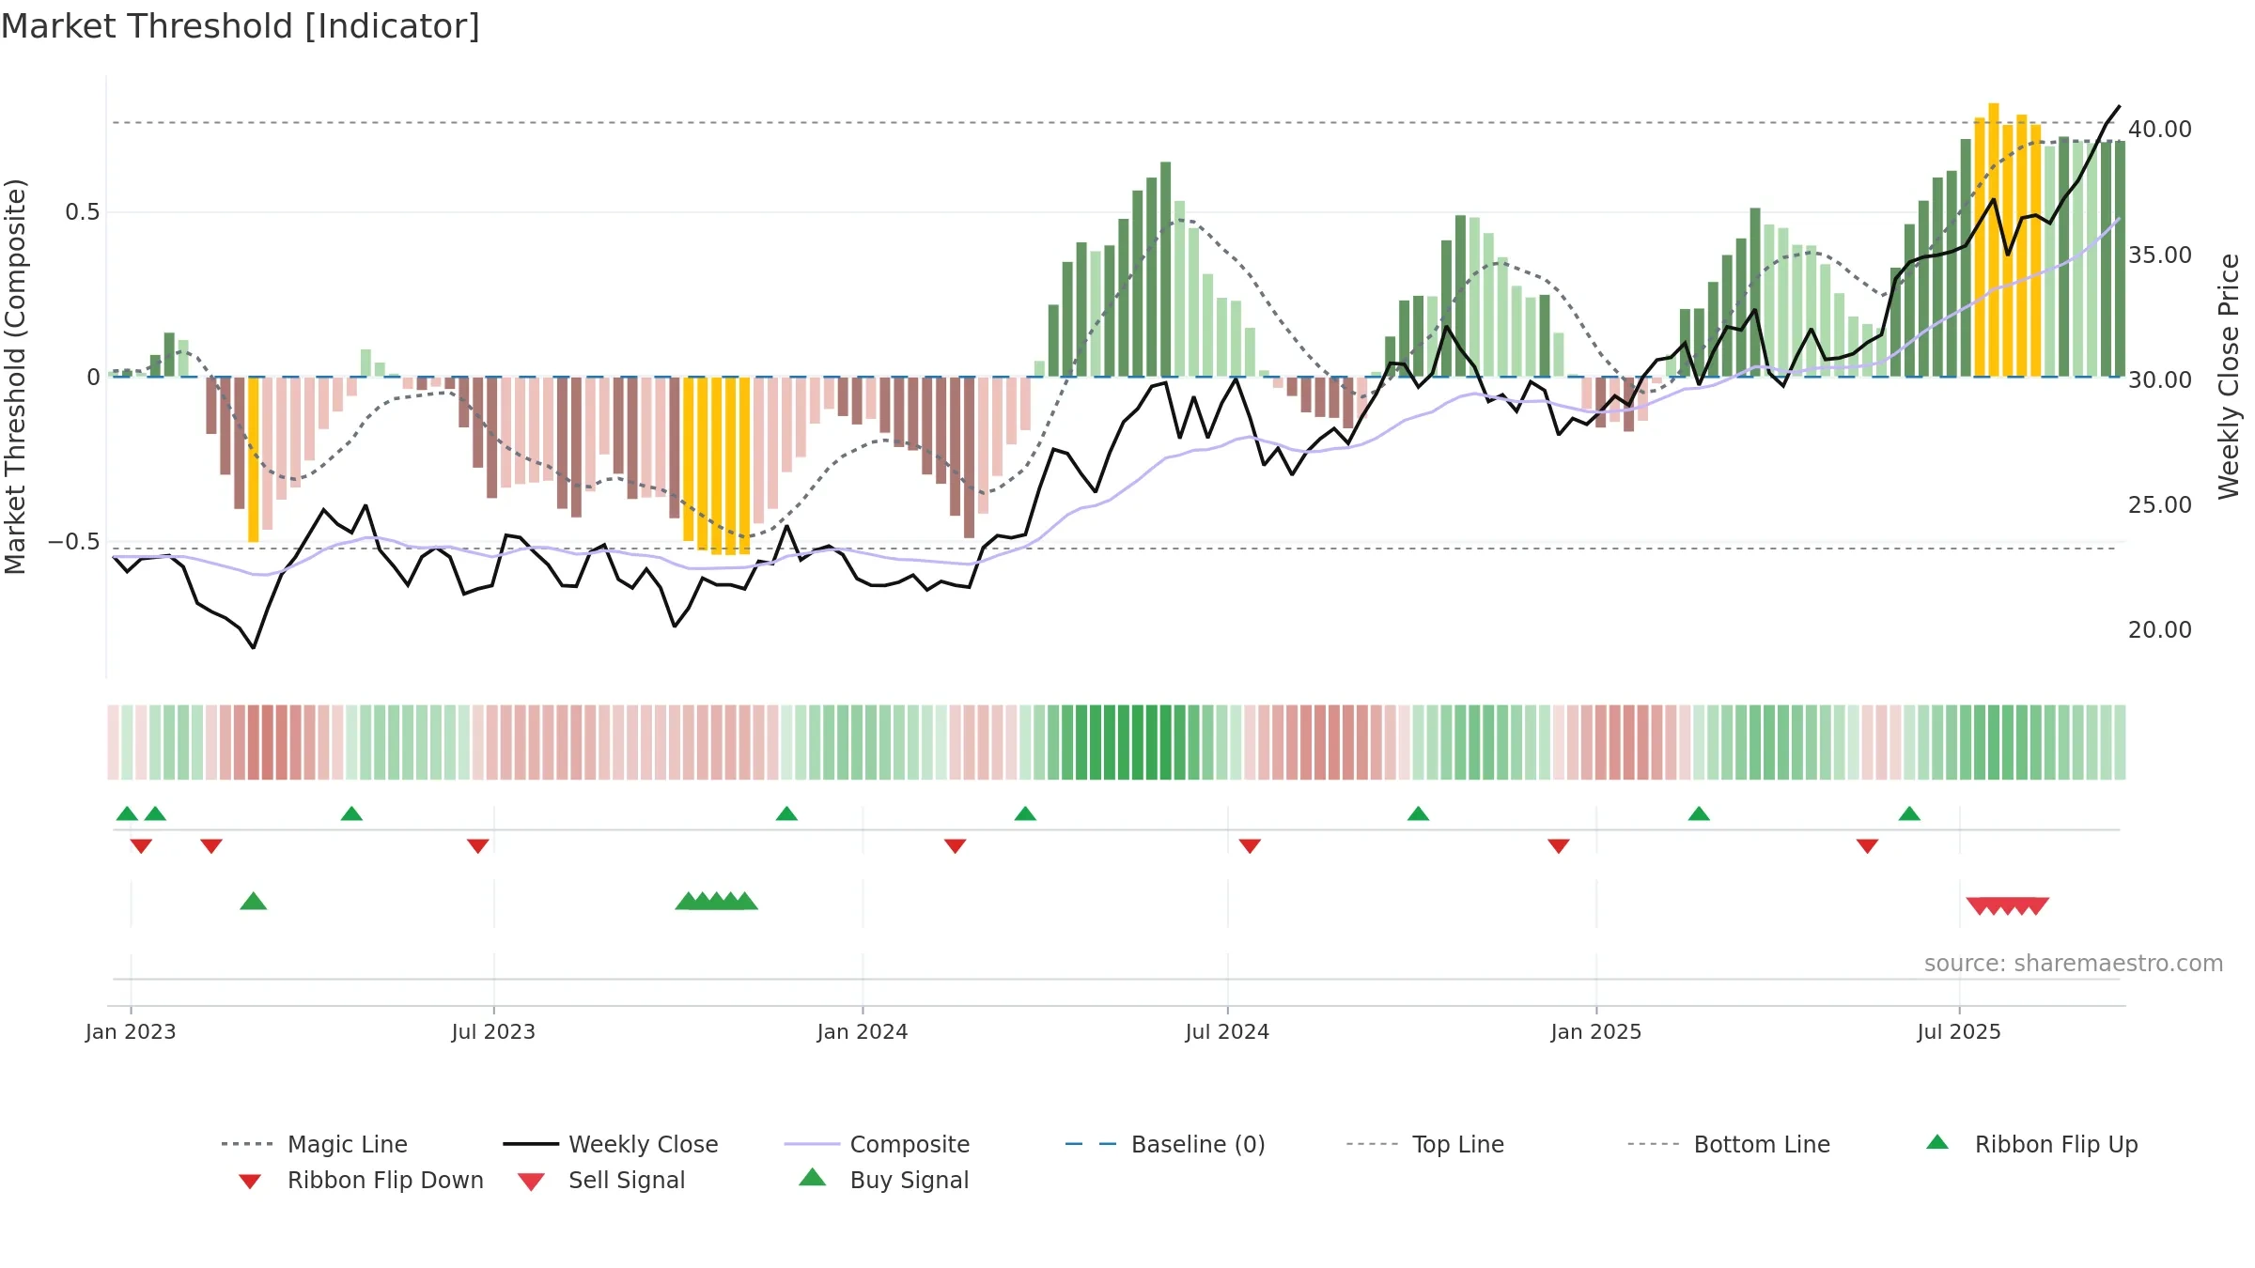The image size is (2255, 1268).
Task: Click the ribbon flip down marker just before Jul 2023
Action: 477,846
